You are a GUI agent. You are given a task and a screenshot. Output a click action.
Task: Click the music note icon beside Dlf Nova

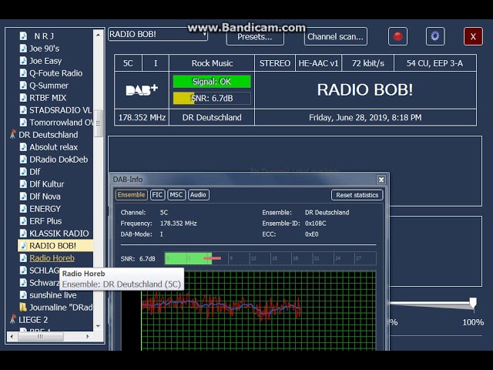pyautogui.click(x=23, y=197)
